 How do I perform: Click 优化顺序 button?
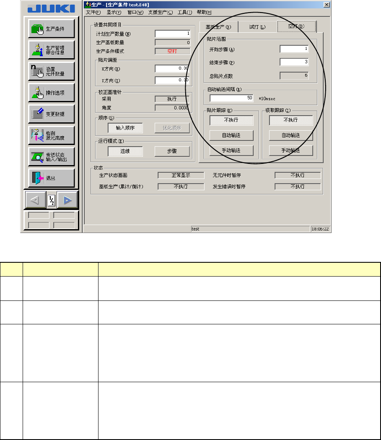[x=172, y=128]
